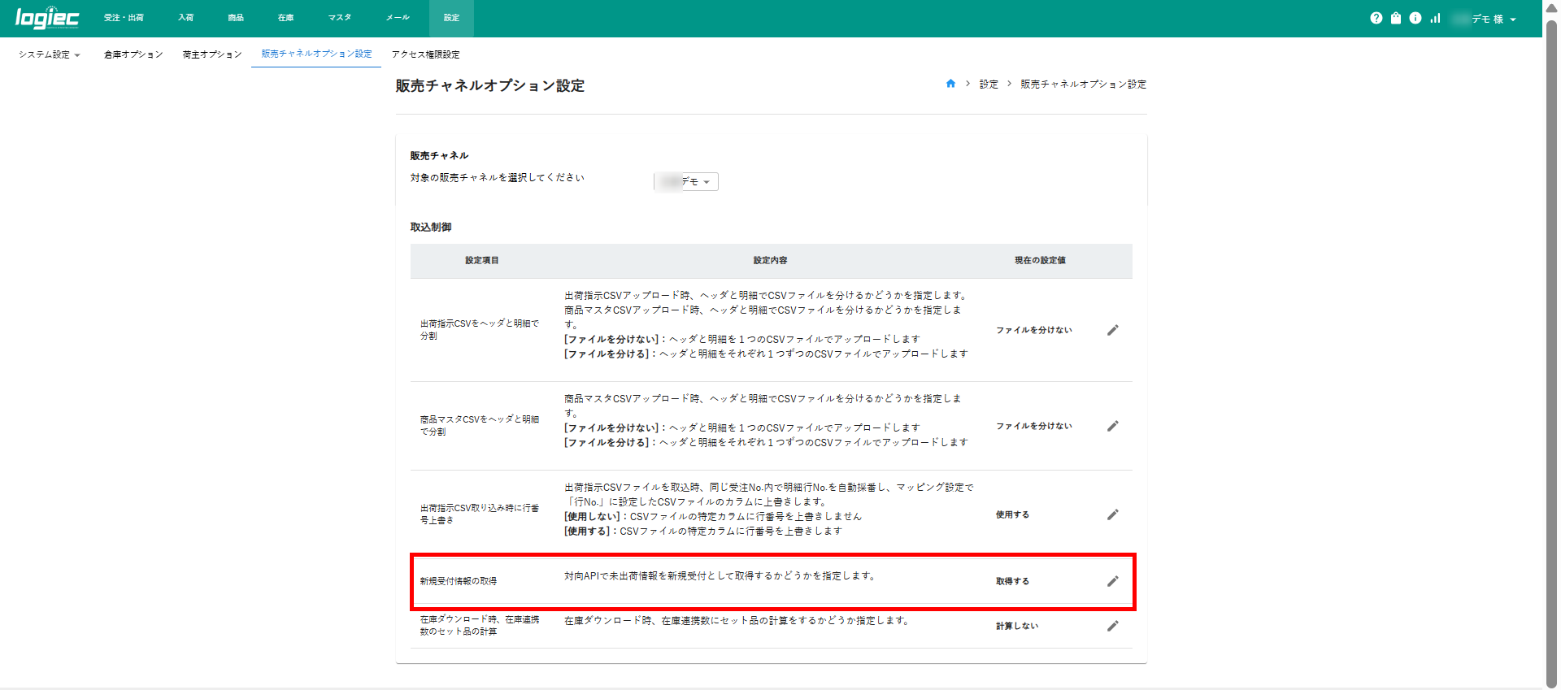Click the logiec logo
Image resolution: width=1561 pixels, height=690 pixels.
coord(47,18)
